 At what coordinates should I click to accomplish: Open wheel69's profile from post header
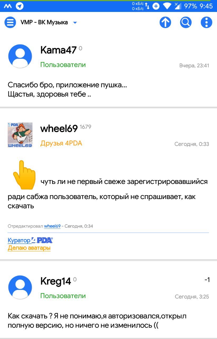[59, 128]
